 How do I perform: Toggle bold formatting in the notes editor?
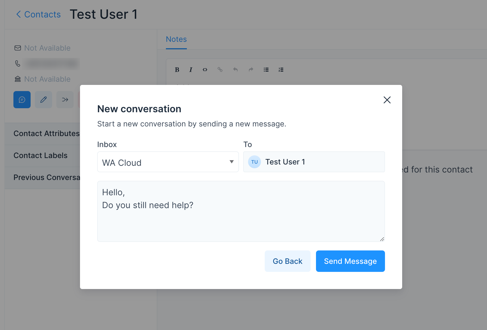(x=177, y=70)
